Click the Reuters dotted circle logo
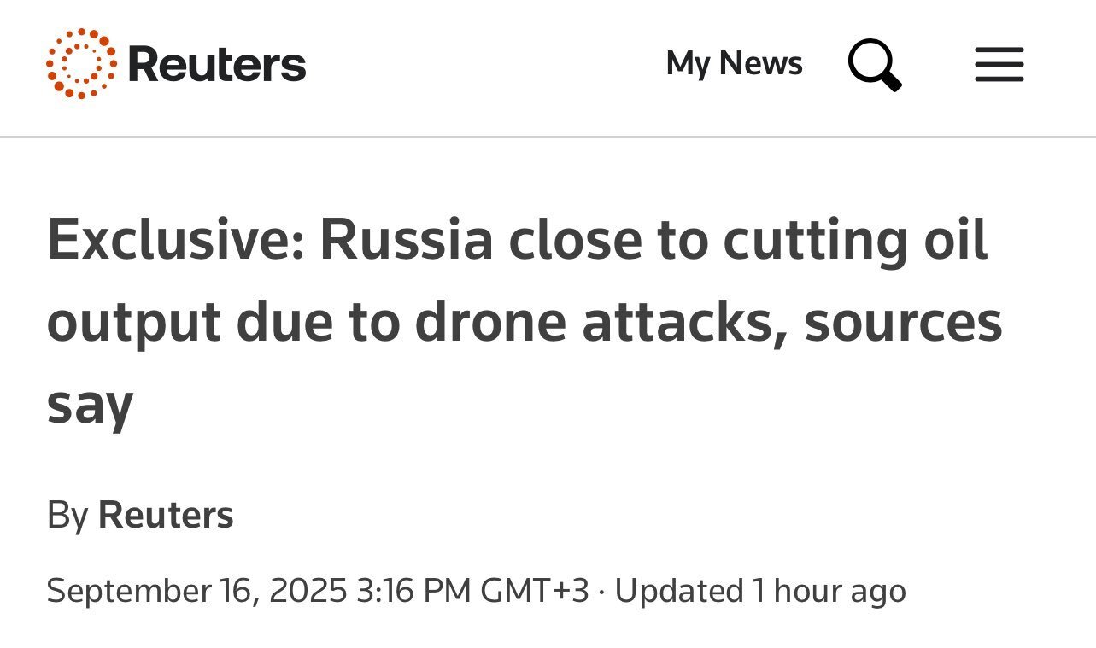This screenshot has height=648, width=1096. (81, 64)
